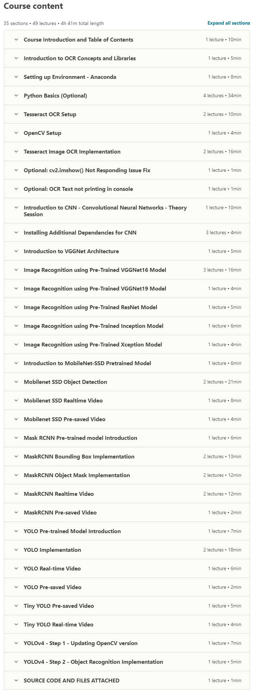253x693 pixels.
Task: Open chevron next to MaskRCNN Realtime Video
Action: (x=16, y=494)
